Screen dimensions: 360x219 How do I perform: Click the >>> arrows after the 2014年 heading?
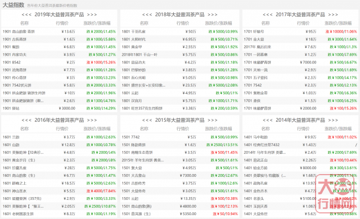(x=333, y=120)
